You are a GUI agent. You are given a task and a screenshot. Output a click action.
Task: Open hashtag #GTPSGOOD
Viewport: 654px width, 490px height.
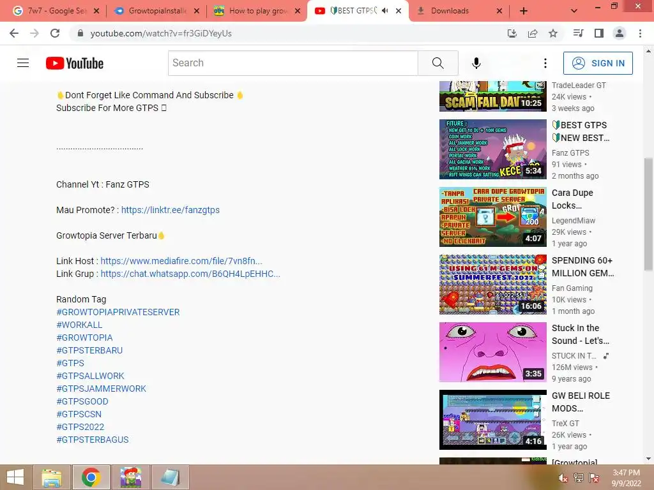pos(82,401)
